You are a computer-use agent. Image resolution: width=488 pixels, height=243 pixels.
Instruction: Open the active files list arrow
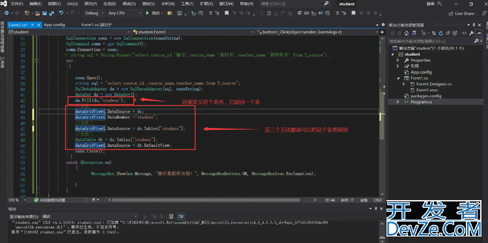(x=378, y=25)
